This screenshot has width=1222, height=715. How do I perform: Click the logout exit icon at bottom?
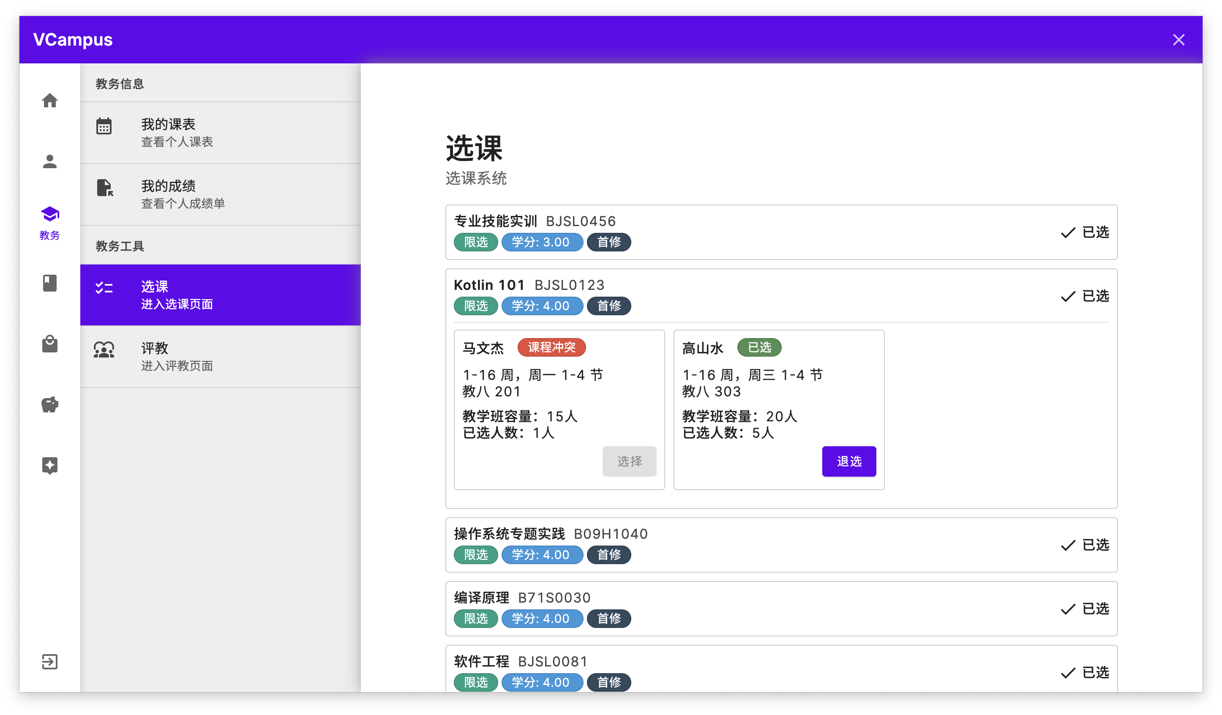click(49, 662)
